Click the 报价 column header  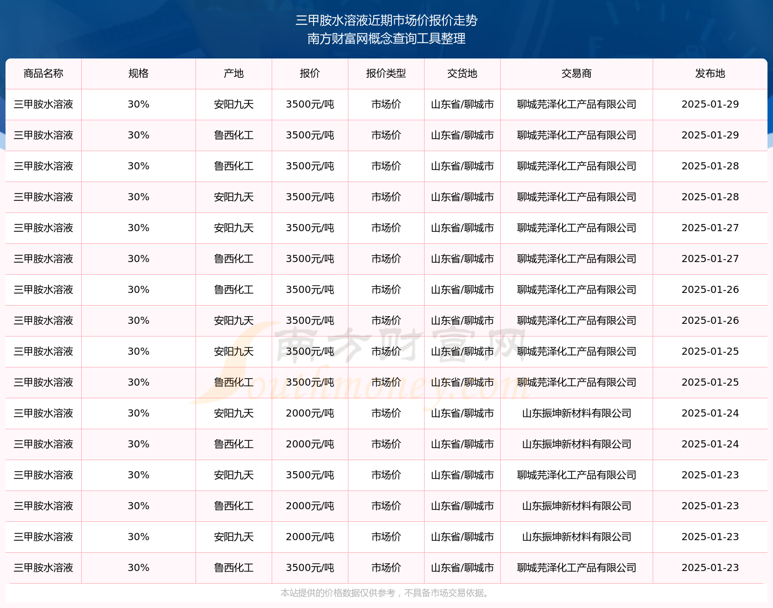click(310, 73)
